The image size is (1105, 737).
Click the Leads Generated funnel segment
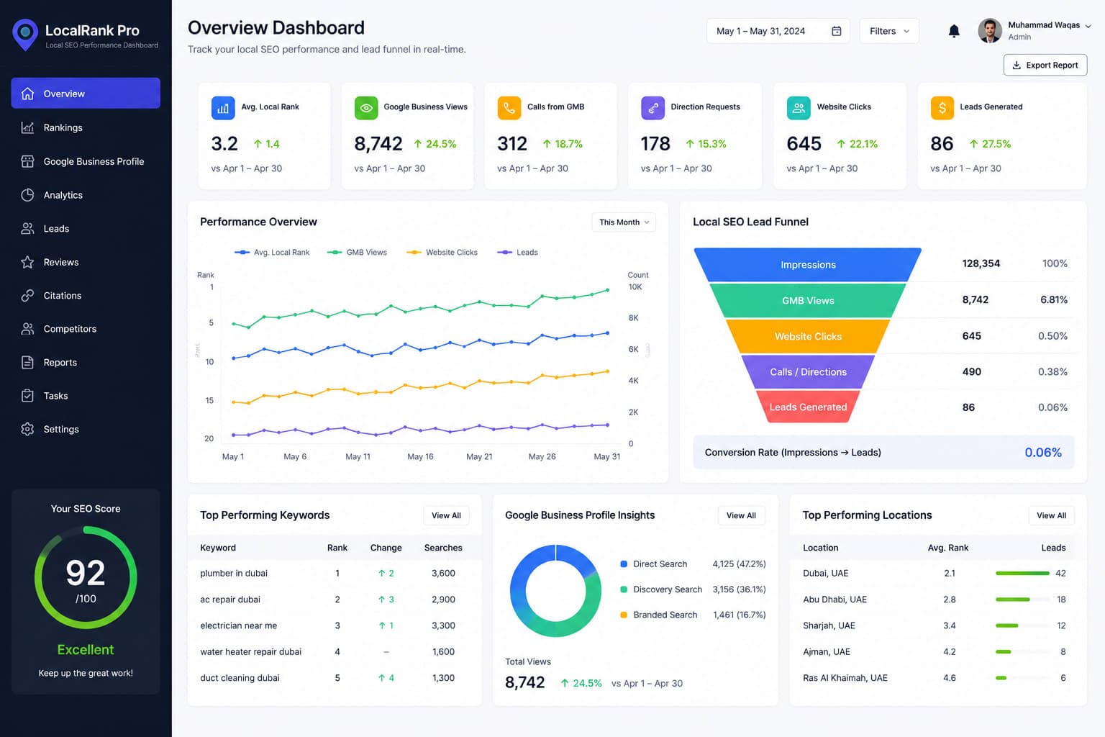[x=808, y=407]
